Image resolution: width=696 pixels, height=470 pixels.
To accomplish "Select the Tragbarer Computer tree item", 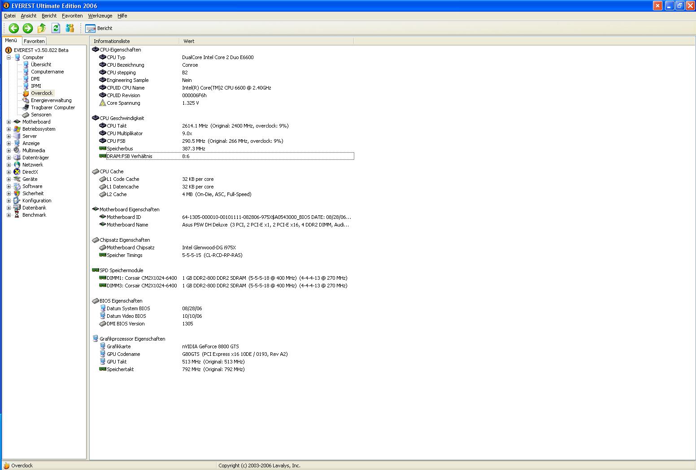I will tap(53, 107).
